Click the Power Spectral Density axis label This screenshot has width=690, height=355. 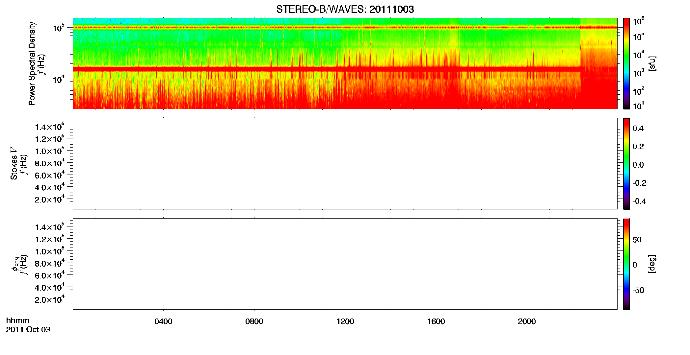click(x=32, y=63)
